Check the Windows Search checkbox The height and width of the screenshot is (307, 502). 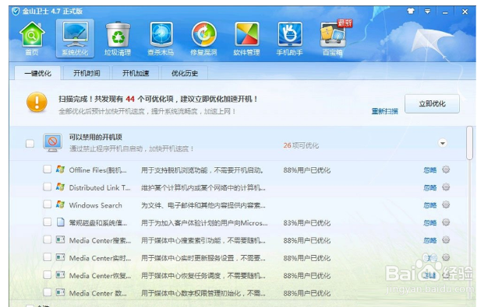coord(47,204)
